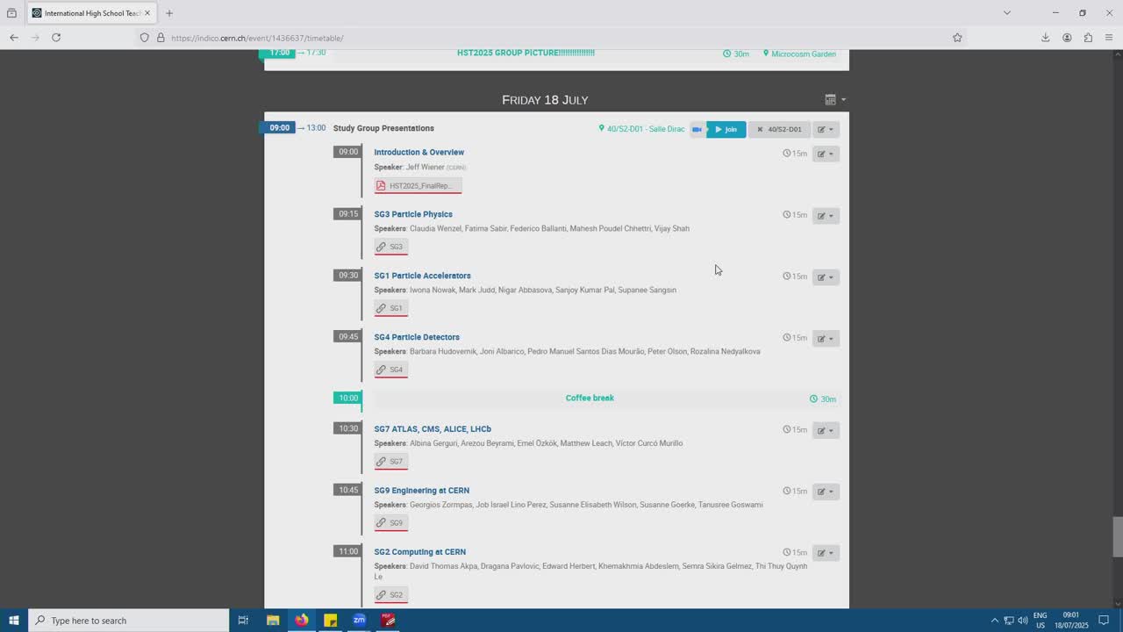Click the Firefox View icon beside tabs
Image resolution: width=1123 pixels, height=632 pixels.
[x=11, y=13]
